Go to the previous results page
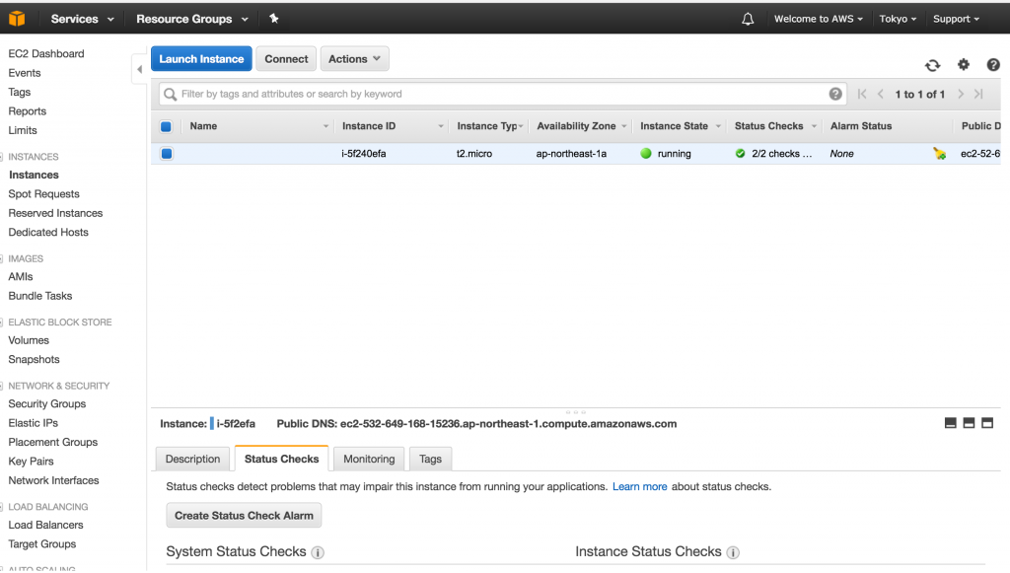This screenshot has width=1010, height=573. [x=881, y=94]
